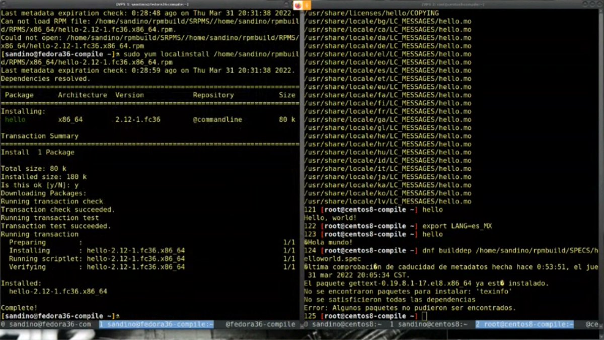Click the 'Package' column header

[19, 95]
